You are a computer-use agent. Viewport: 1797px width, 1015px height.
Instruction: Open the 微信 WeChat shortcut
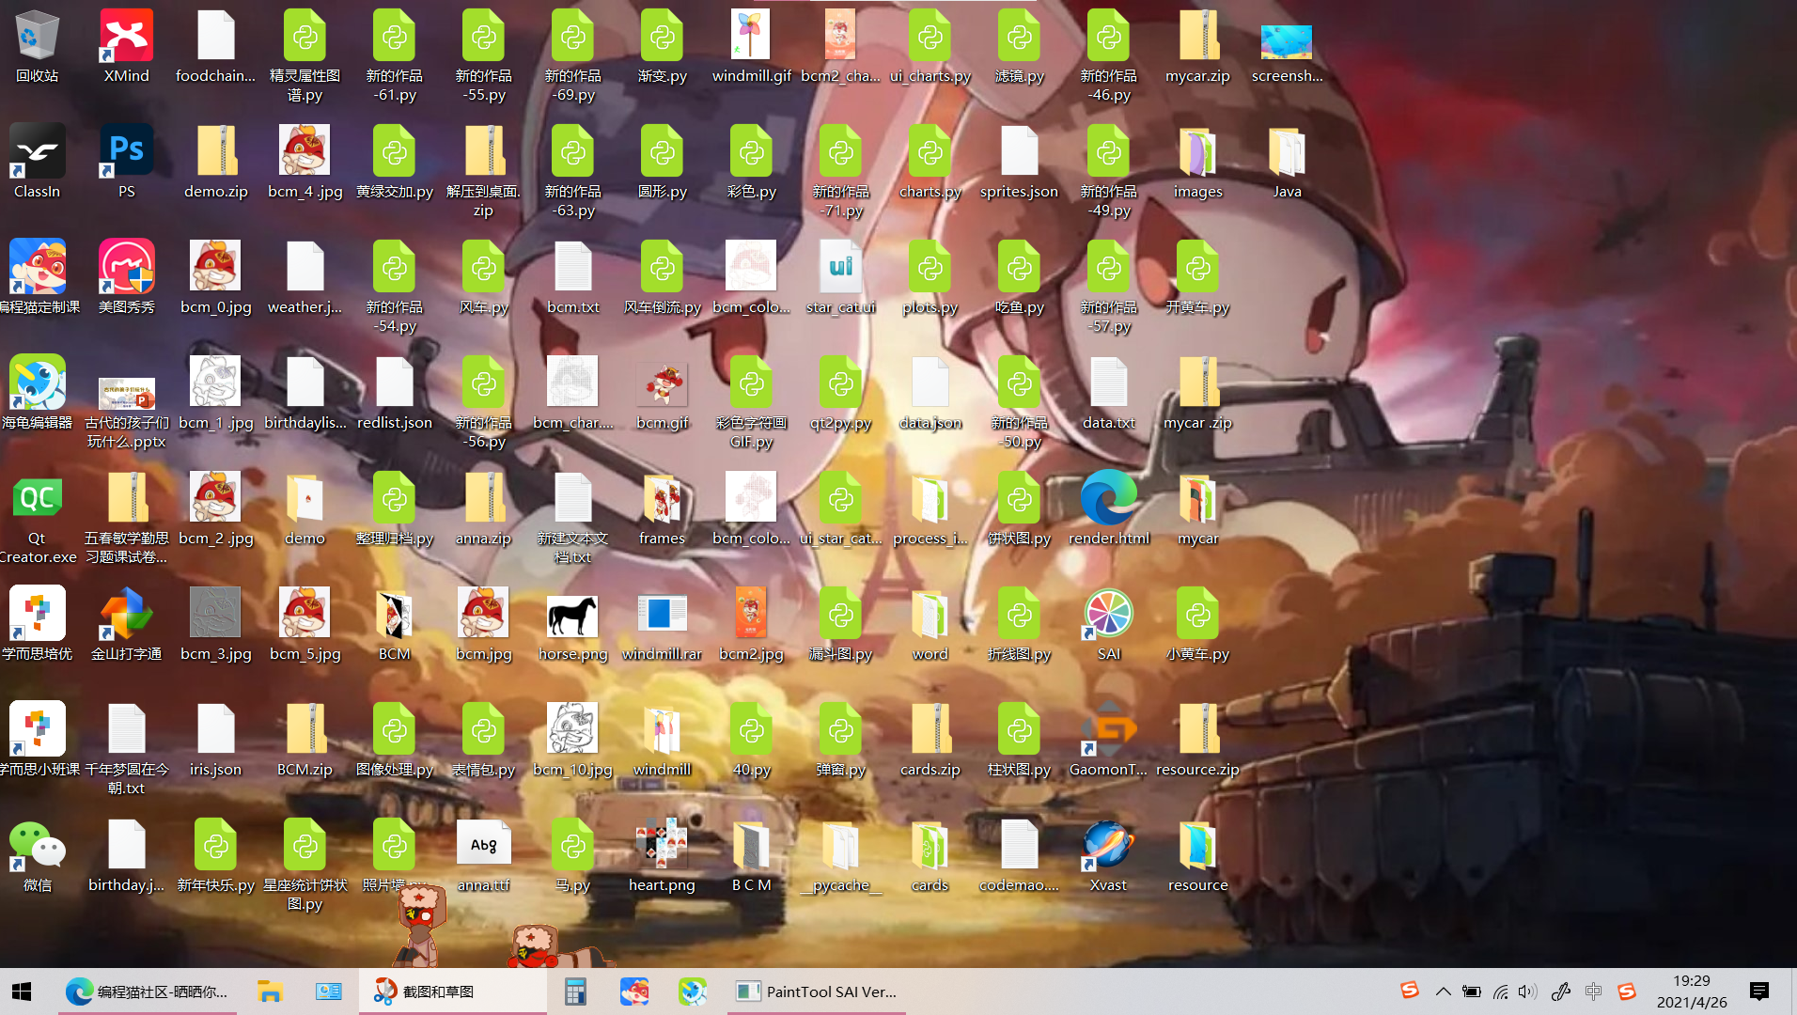click(x=38, y=854)
